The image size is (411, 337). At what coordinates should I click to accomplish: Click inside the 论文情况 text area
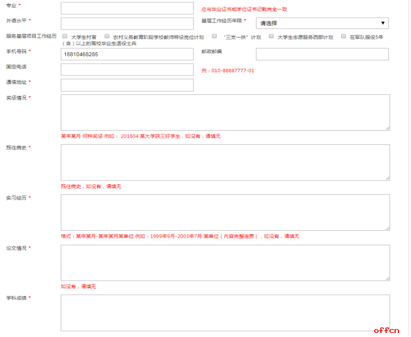tap(225, 263)
